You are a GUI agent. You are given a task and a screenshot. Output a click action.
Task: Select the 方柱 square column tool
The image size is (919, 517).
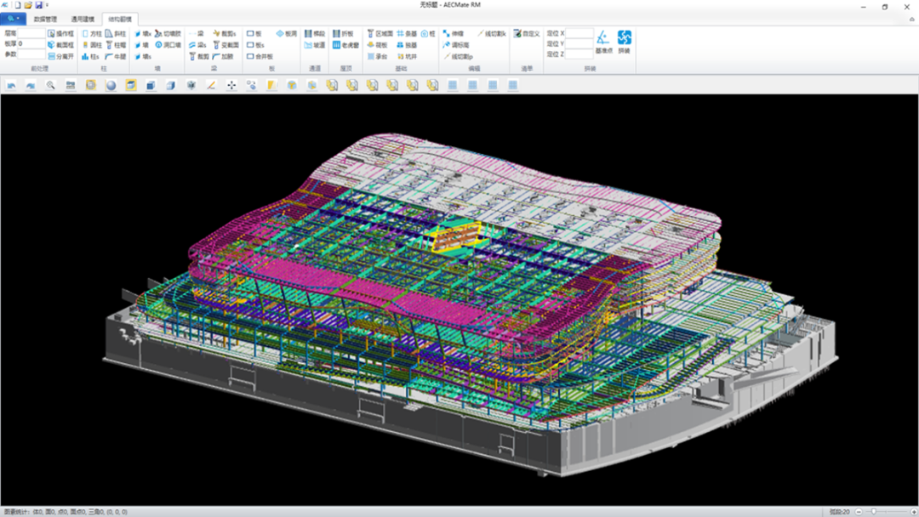click(92, 34)
